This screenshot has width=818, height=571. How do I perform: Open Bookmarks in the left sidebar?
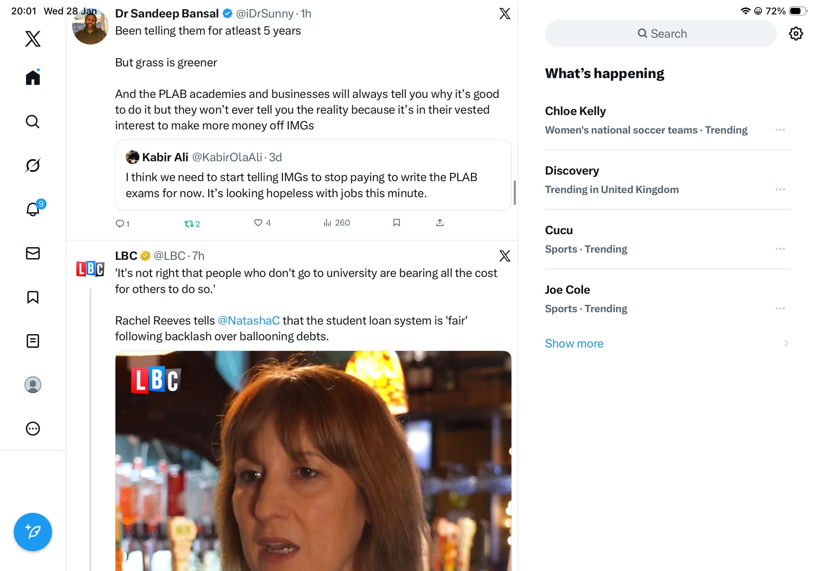tap(33, 297)
